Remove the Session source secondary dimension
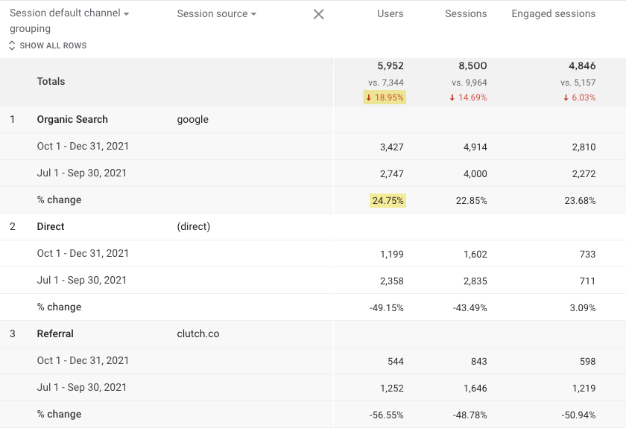The image size is (626, 428). [318, 14]
